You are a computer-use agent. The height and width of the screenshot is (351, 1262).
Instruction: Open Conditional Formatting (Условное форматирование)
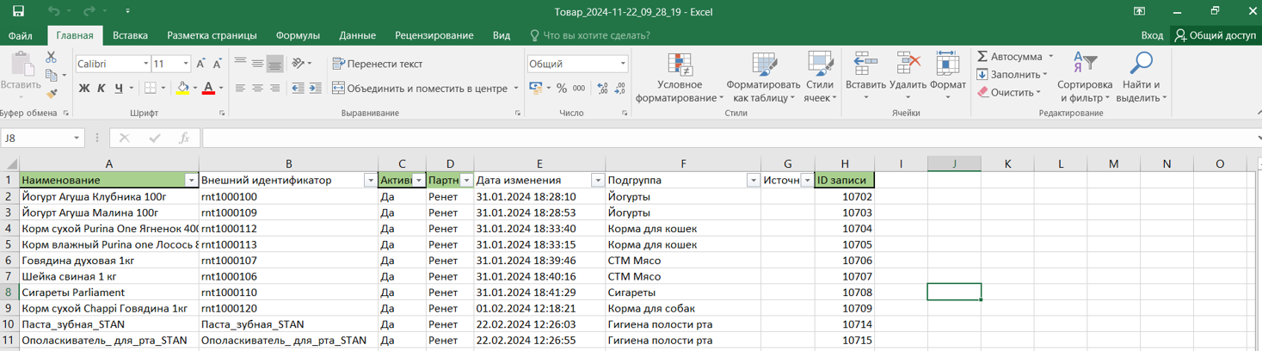click(x=679, y=79)
